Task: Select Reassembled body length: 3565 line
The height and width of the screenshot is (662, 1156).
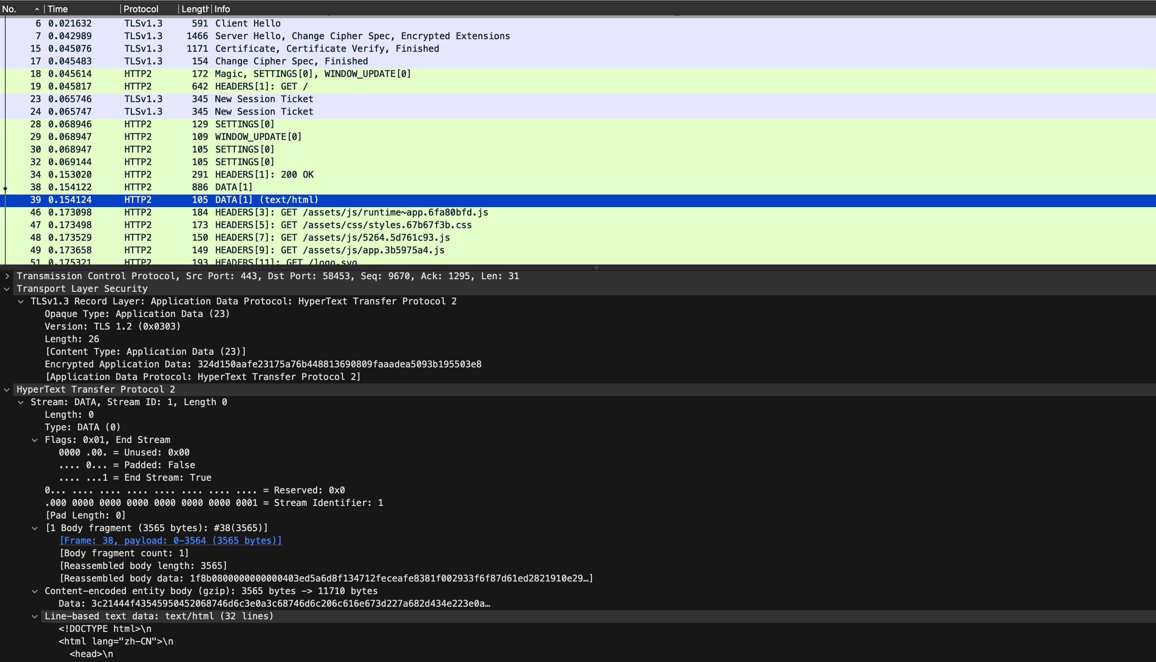Action: coord(143,566)
